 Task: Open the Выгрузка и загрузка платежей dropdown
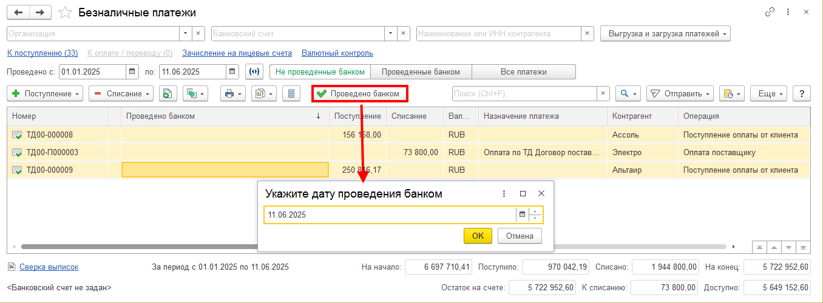[x=665, y=33]
